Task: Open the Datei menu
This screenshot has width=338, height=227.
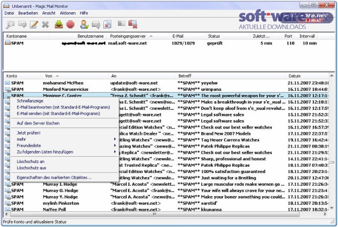Action: pos(9,13)
